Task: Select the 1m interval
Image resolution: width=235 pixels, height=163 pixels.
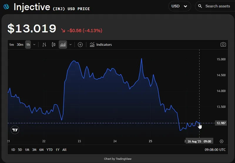Action: click(x=11, y=45)
